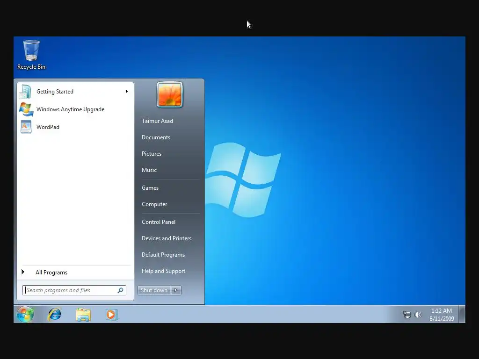Click the Start orb button
Image resolution: width=479 pixels, height=359 pixels.
point(25,314)
